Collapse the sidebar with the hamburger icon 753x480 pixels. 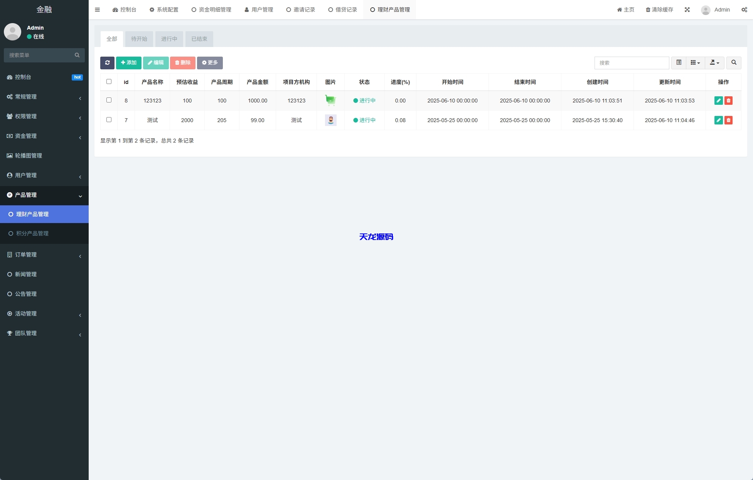pos(97,10)
